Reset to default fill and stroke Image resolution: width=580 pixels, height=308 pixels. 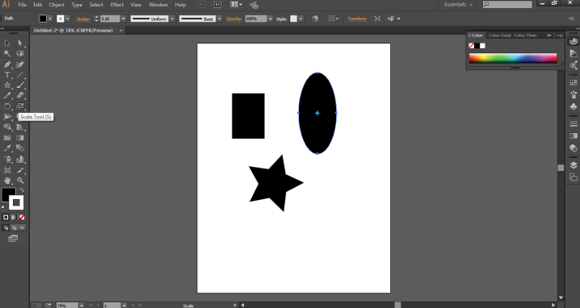click(4, 207)
